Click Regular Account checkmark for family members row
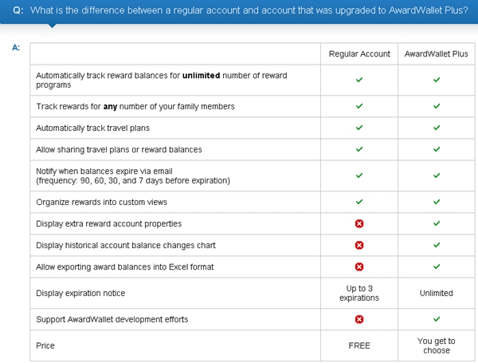The height and width of the screenshot is (363, 478). [359, 106]
